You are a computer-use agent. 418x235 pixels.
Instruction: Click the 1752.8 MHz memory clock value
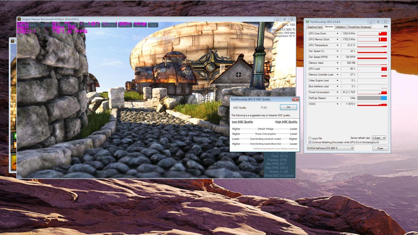coord(349,39)
